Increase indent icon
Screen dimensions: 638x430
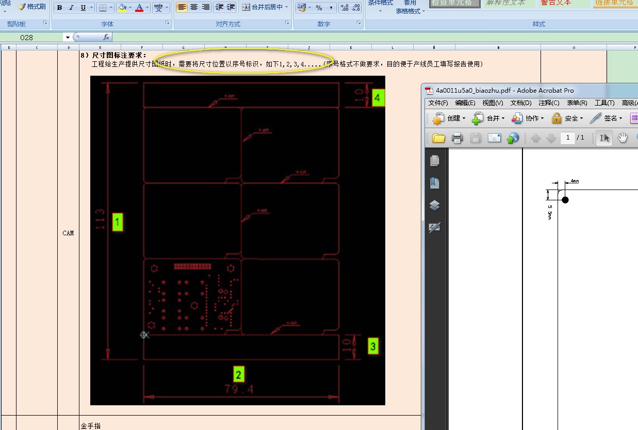pos(231,7)
